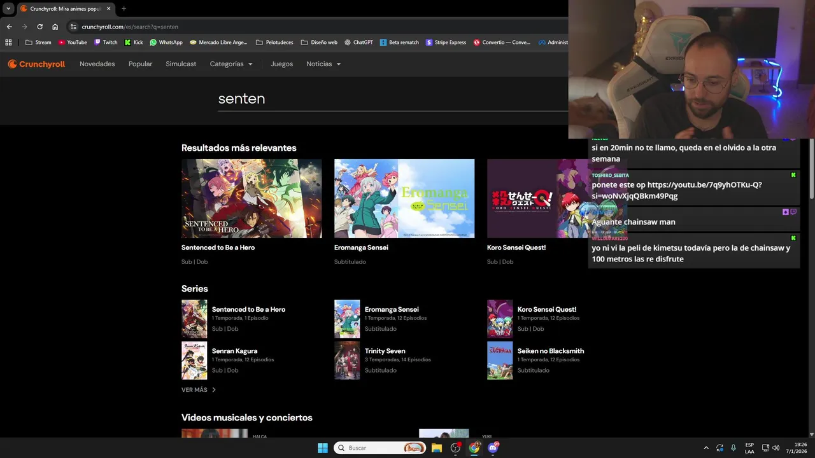Click the Senran Kagura poster thumbnail

(x=194, y=361)
